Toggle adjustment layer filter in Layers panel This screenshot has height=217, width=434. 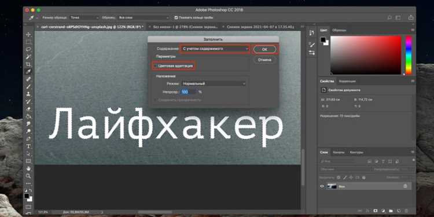377,161
